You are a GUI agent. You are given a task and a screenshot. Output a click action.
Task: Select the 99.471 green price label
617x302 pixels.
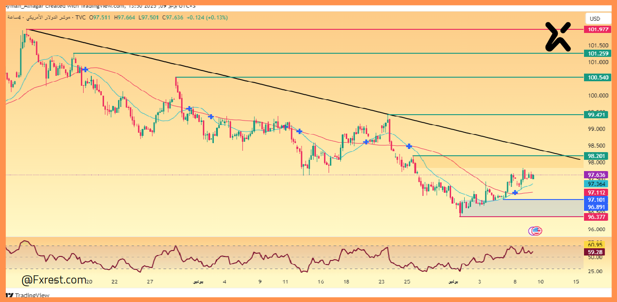pos(596,115)
